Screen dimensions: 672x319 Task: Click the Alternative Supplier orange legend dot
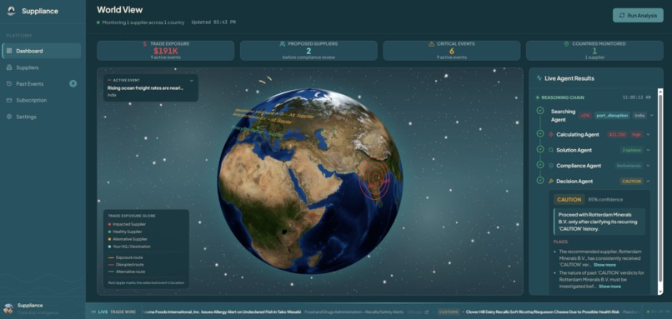[x=110, y=239]
